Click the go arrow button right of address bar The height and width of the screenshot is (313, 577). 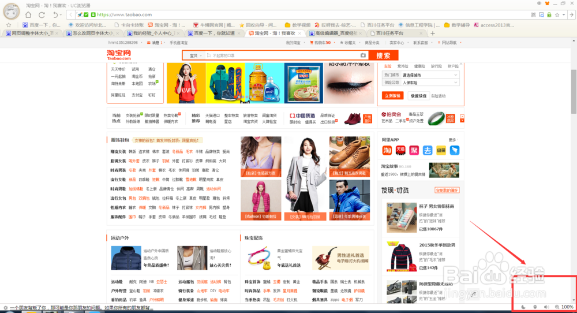click(x=571, y=15)
